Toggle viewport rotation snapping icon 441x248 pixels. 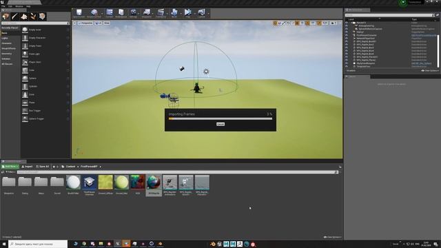tap(308, 23)
